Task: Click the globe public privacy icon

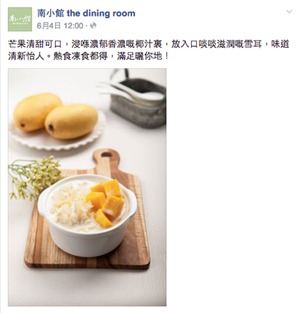Action: [93, 26]
